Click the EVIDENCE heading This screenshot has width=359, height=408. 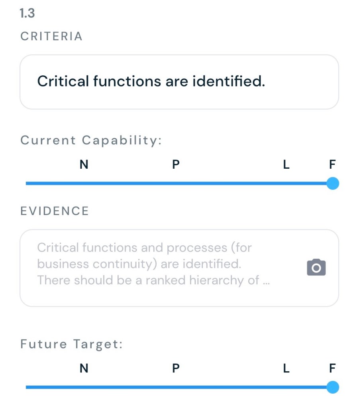(x=55, y=211)
